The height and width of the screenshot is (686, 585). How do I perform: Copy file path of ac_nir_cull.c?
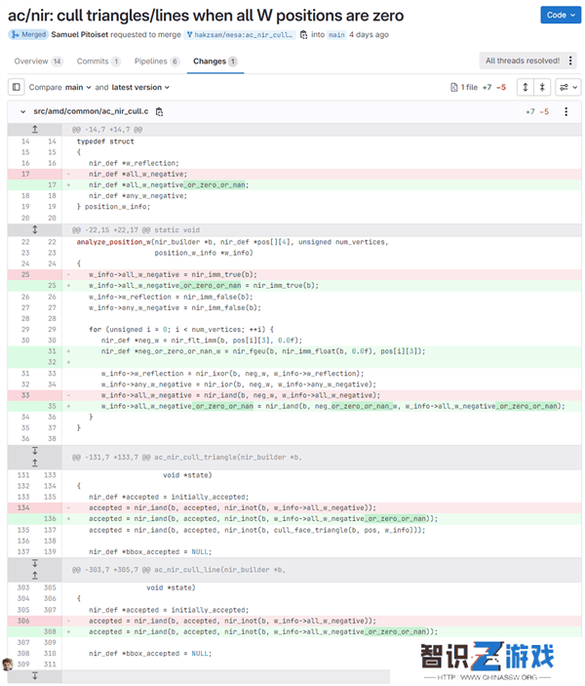[x=160, y=112]
